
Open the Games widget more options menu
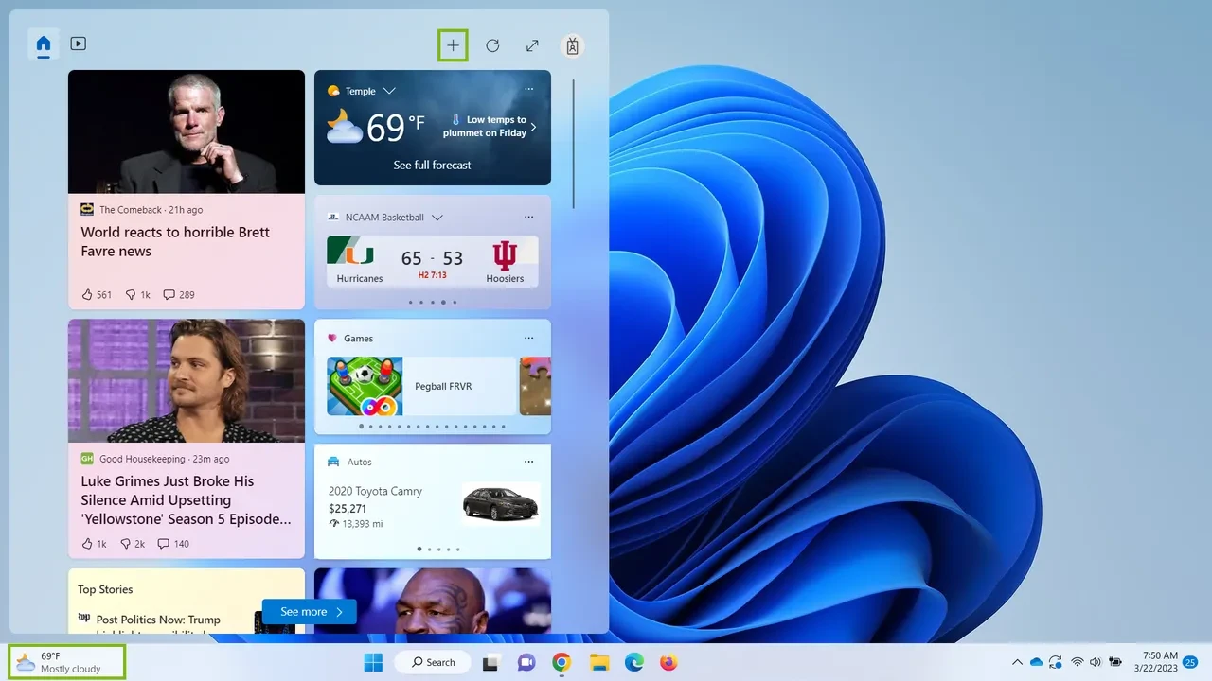tap(528, 338)
